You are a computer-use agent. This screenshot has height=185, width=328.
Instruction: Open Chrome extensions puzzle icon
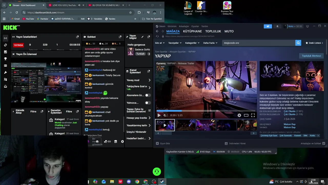coord(139,12)
